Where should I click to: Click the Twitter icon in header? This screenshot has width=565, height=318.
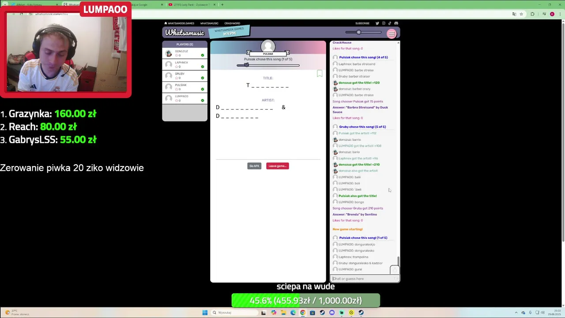377,23
